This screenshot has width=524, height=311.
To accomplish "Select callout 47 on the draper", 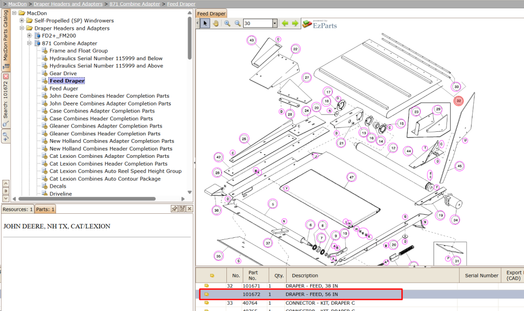I will (x=351, y=177).
